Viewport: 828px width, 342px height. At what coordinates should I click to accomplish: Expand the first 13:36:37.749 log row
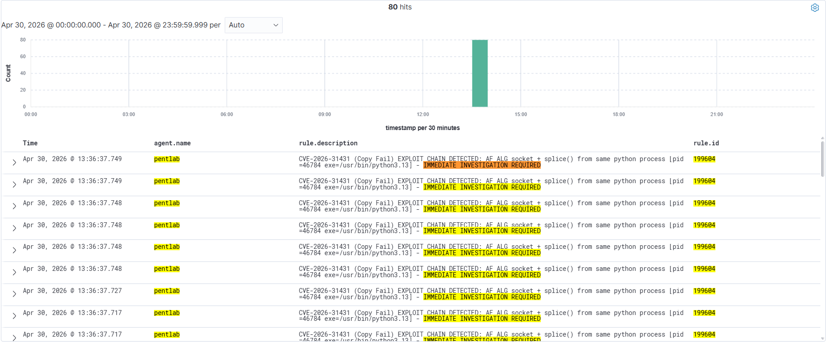[14, 162]
